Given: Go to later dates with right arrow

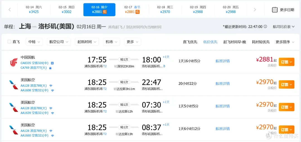Looking at the screenshot, I should pyautogui.click(x=255, y=9).
